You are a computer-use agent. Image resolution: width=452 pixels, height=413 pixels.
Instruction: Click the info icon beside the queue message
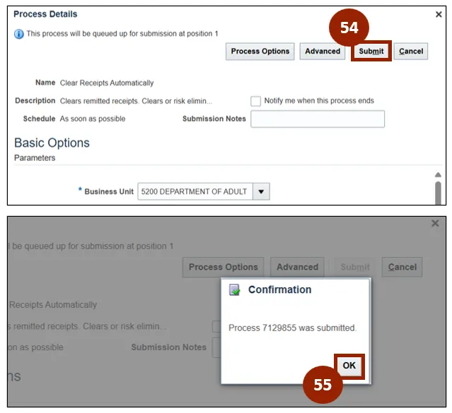point(19,34)
